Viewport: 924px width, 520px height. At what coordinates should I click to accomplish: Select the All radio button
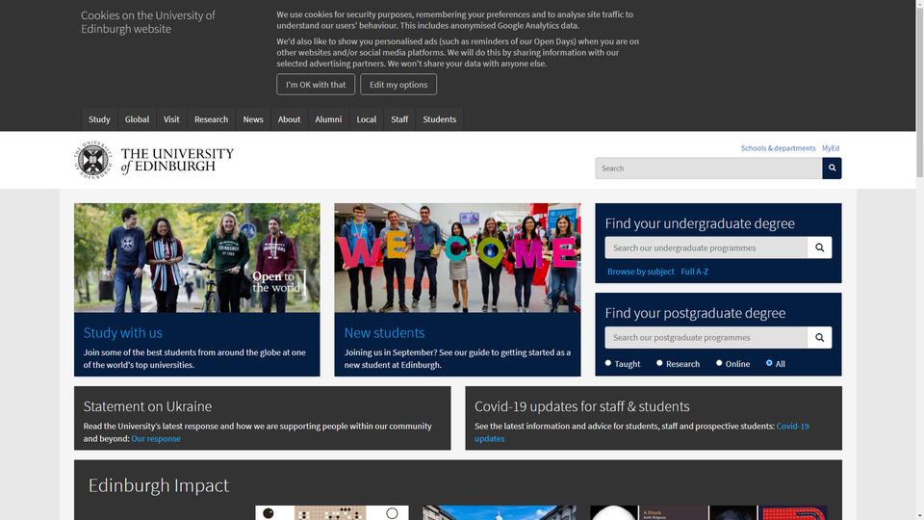coord(769,363)
